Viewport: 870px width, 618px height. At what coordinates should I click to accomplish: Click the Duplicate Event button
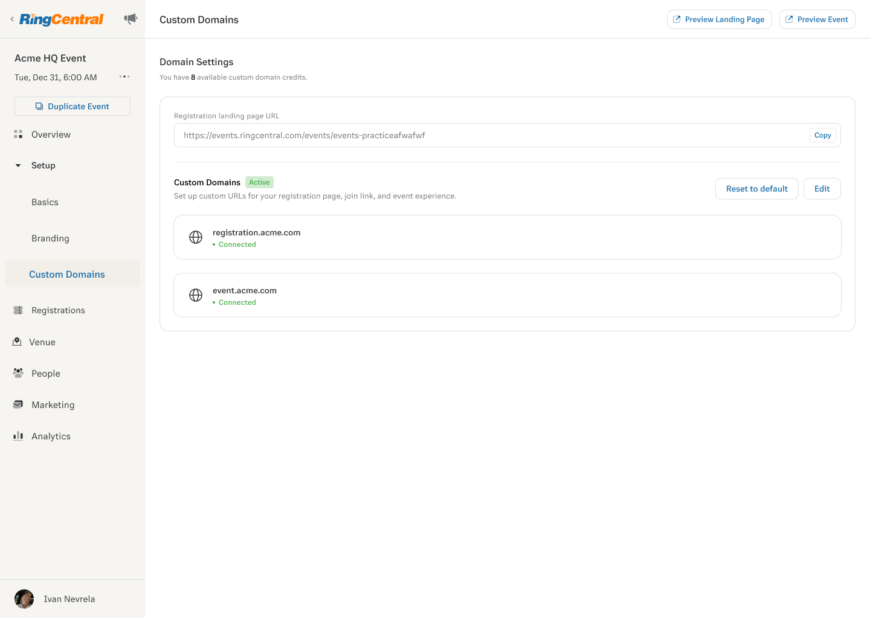[x=72, y=106]
